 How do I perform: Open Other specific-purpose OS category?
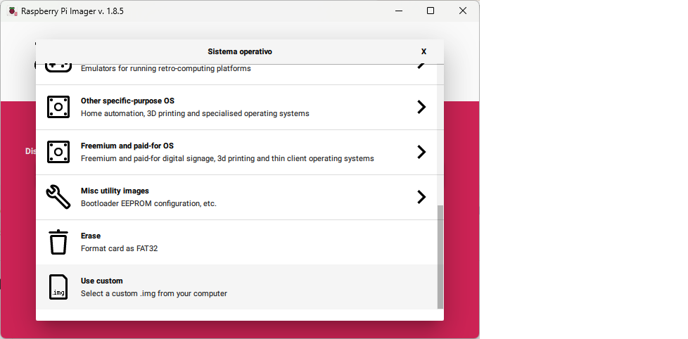(x=236, y=107)
